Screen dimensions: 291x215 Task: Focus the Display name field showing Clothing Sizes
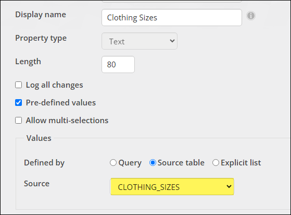(x=172, y=18)
